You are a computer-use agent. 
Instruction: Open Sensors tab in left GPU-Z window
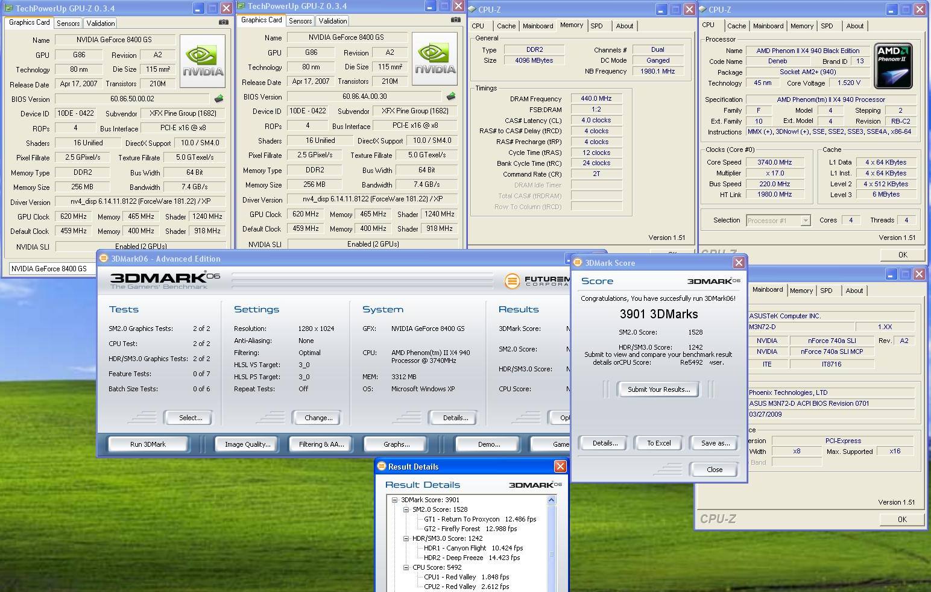pos(68,23)
